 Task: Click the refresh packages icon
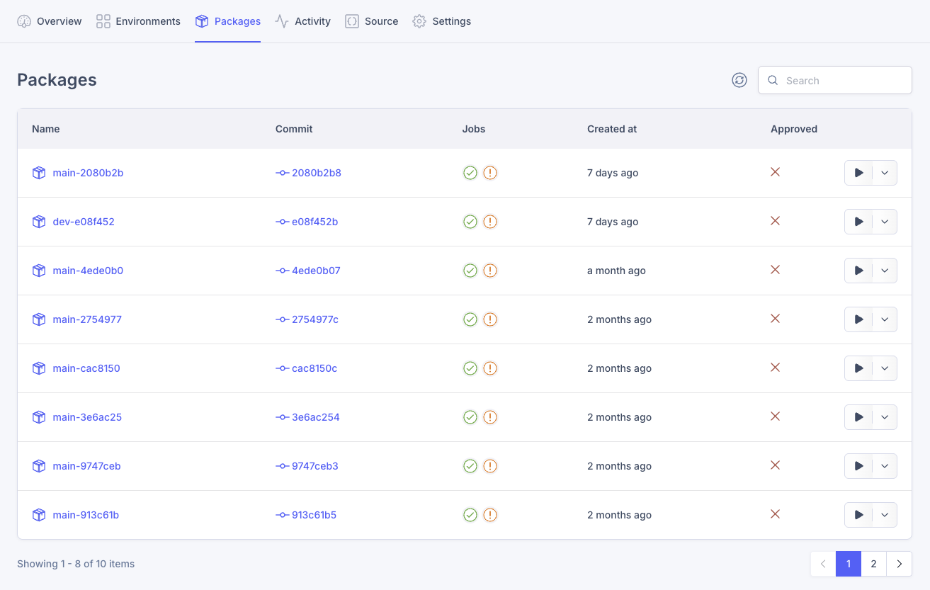[x=739, y=80]
